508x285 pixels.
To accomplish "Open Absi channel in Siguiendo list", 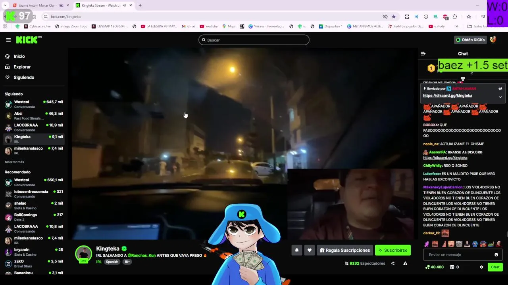I will (x=34, y=116).
